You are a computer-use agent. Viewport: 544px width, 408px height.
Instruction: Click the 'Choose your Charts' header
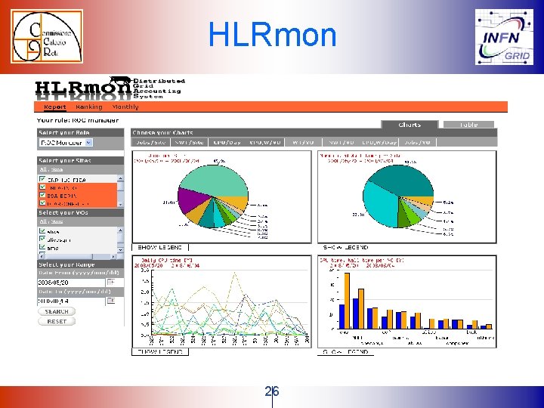(314, 132)
